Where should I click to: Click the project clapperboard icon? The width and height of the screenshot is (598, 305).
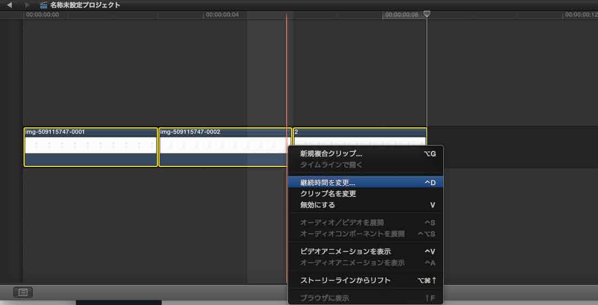[43, 5]
